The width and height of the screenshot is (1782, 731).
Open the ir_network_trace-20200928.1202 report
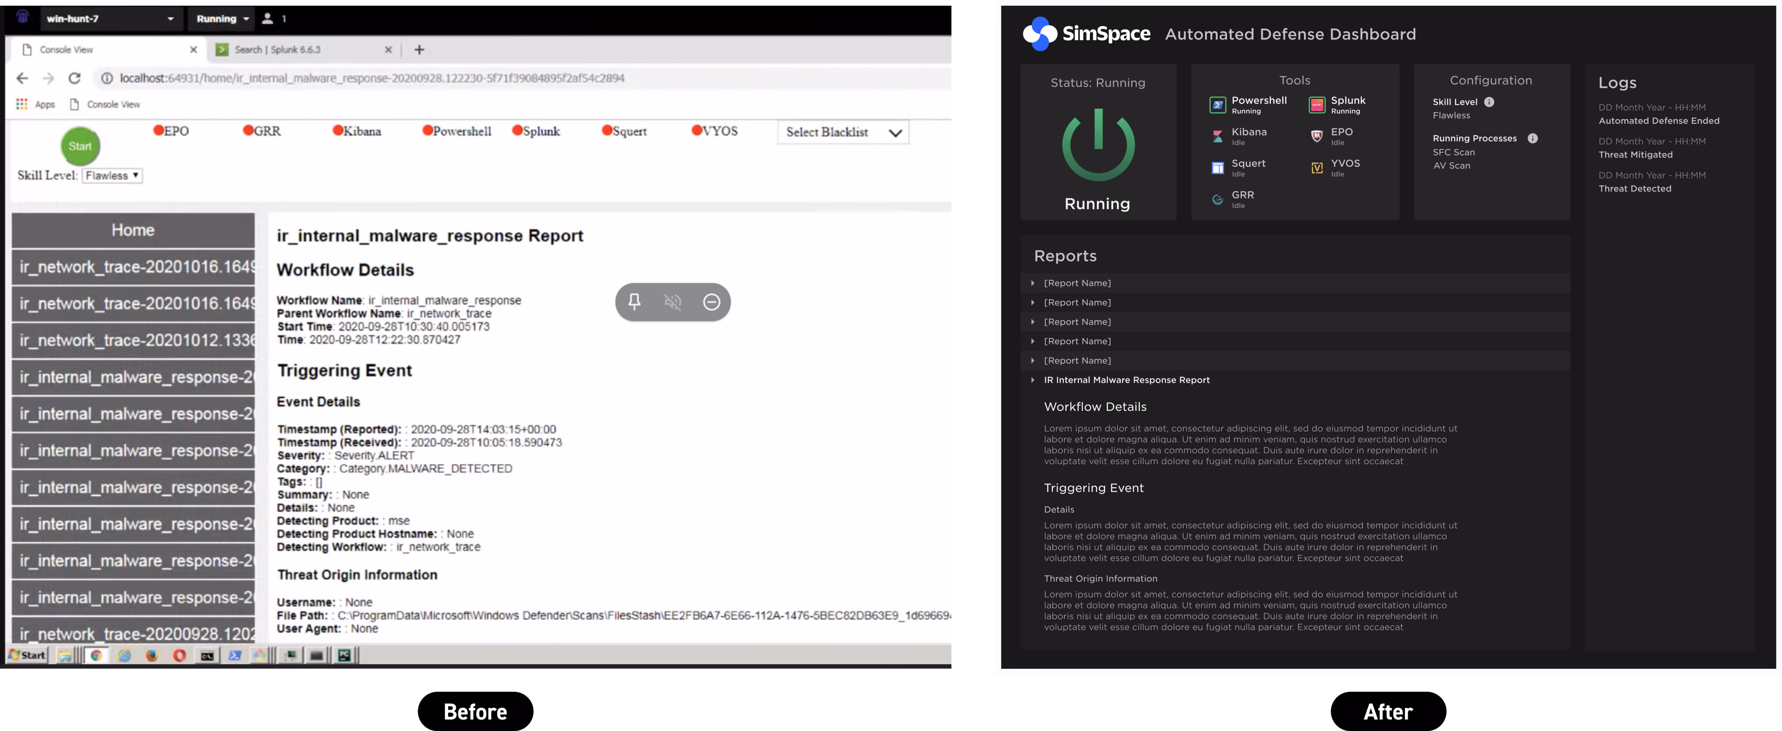(134, 634)
